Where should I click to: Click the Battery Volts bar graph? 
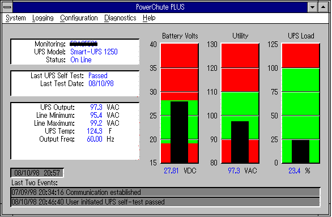tap(180, 103)
